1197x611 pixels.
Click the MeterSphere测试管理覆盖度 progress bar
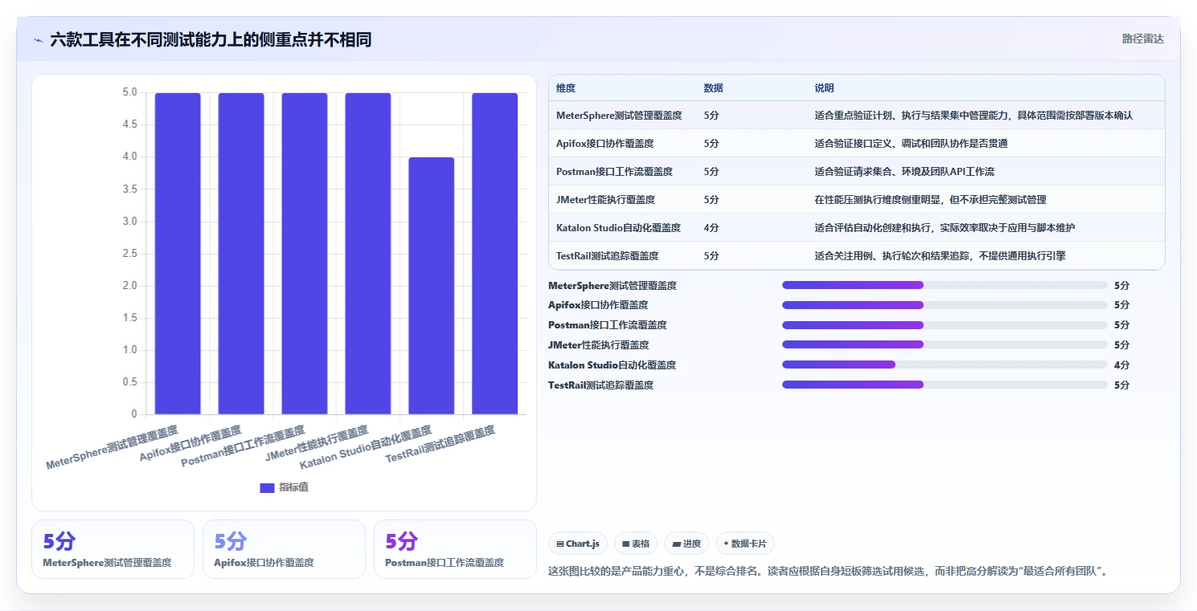(945, 285)
